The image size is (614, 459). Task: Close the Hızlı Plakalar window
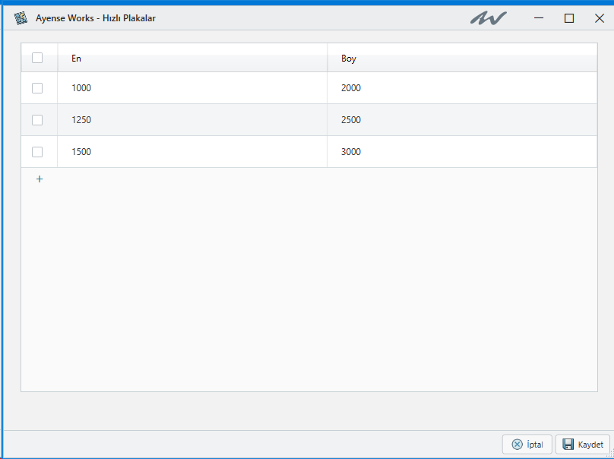click(599, 18)
